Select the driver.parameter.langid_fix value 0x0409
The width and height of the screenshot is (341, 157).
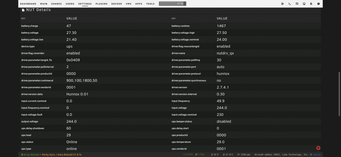73,60
